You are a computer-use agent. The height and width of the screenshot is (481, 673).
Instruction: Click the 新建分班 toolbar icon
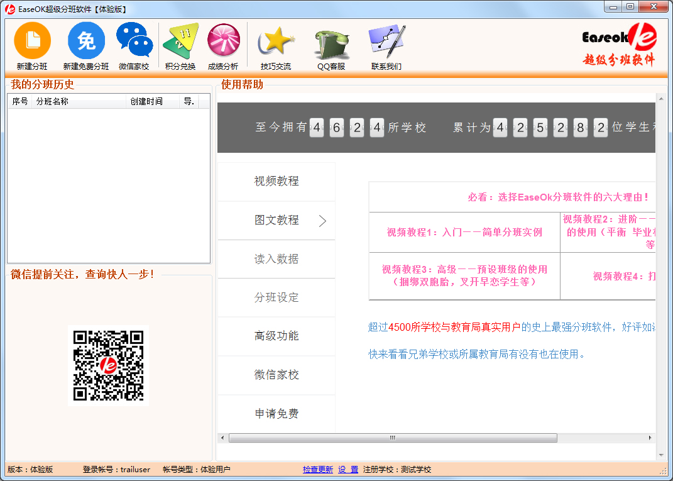point(32,41)
